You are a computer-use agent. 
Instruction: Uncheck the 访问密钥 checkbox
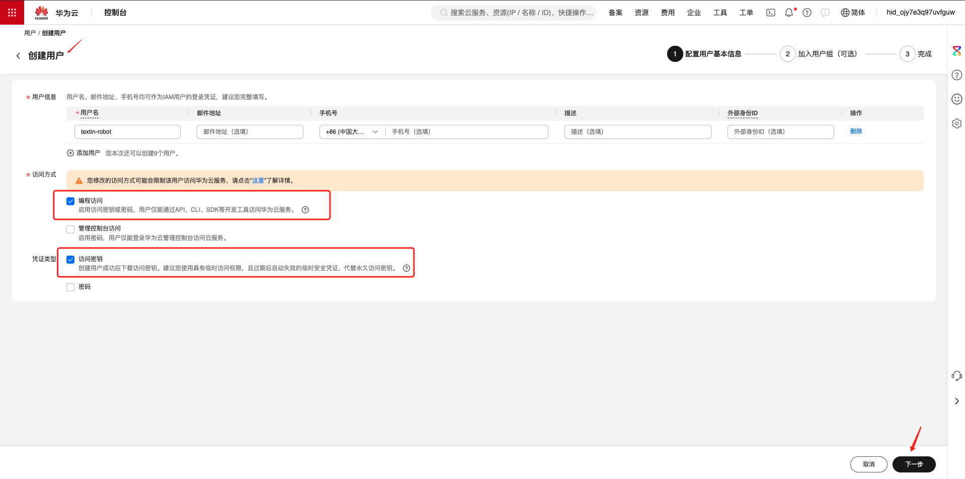tap(70, 260)
